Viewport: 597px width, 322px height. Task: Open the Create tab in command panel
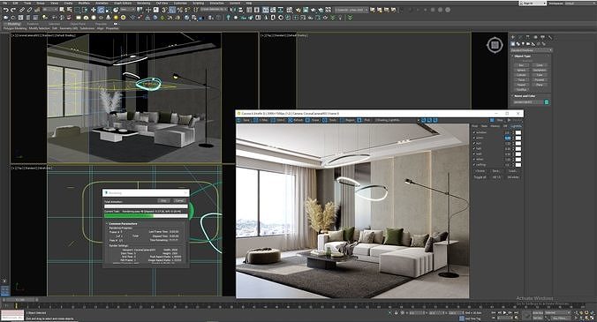pos(513,37)
